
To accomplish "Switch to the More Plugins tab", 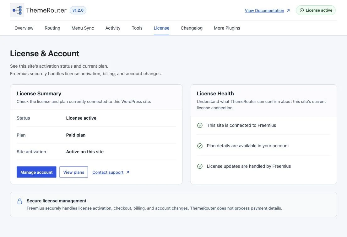I will [227, 28].
